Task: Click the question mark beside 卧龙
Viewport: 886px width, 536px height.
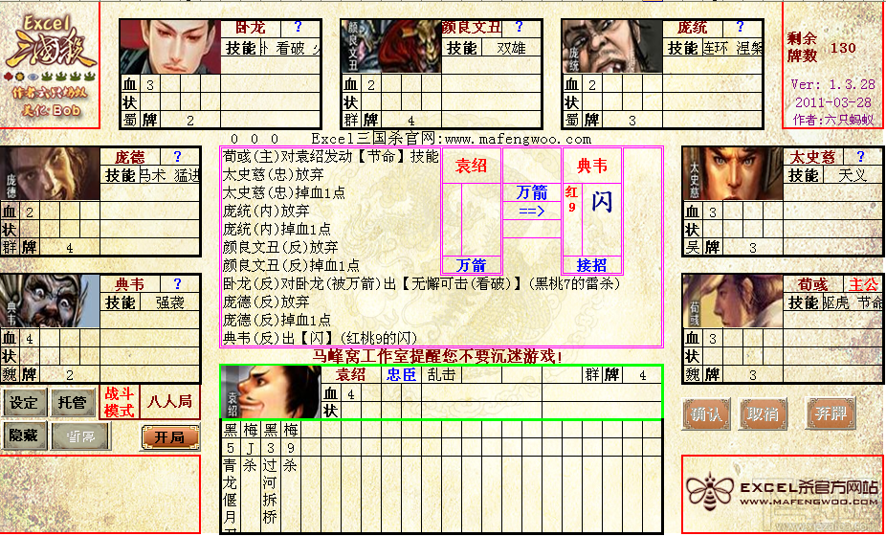Action: (x=298, y=27)
